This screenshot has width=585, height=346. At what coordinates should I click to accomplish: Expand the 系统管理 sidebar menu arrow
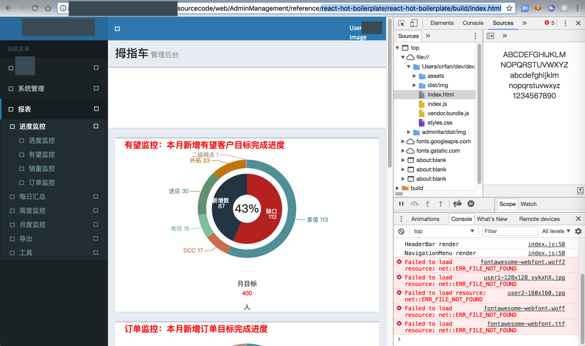coord(96,88)
